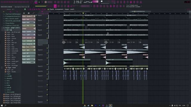Viewport: 191px width, 107px height.
Task: Click the microphone tray icon
Action: point(172,106)
